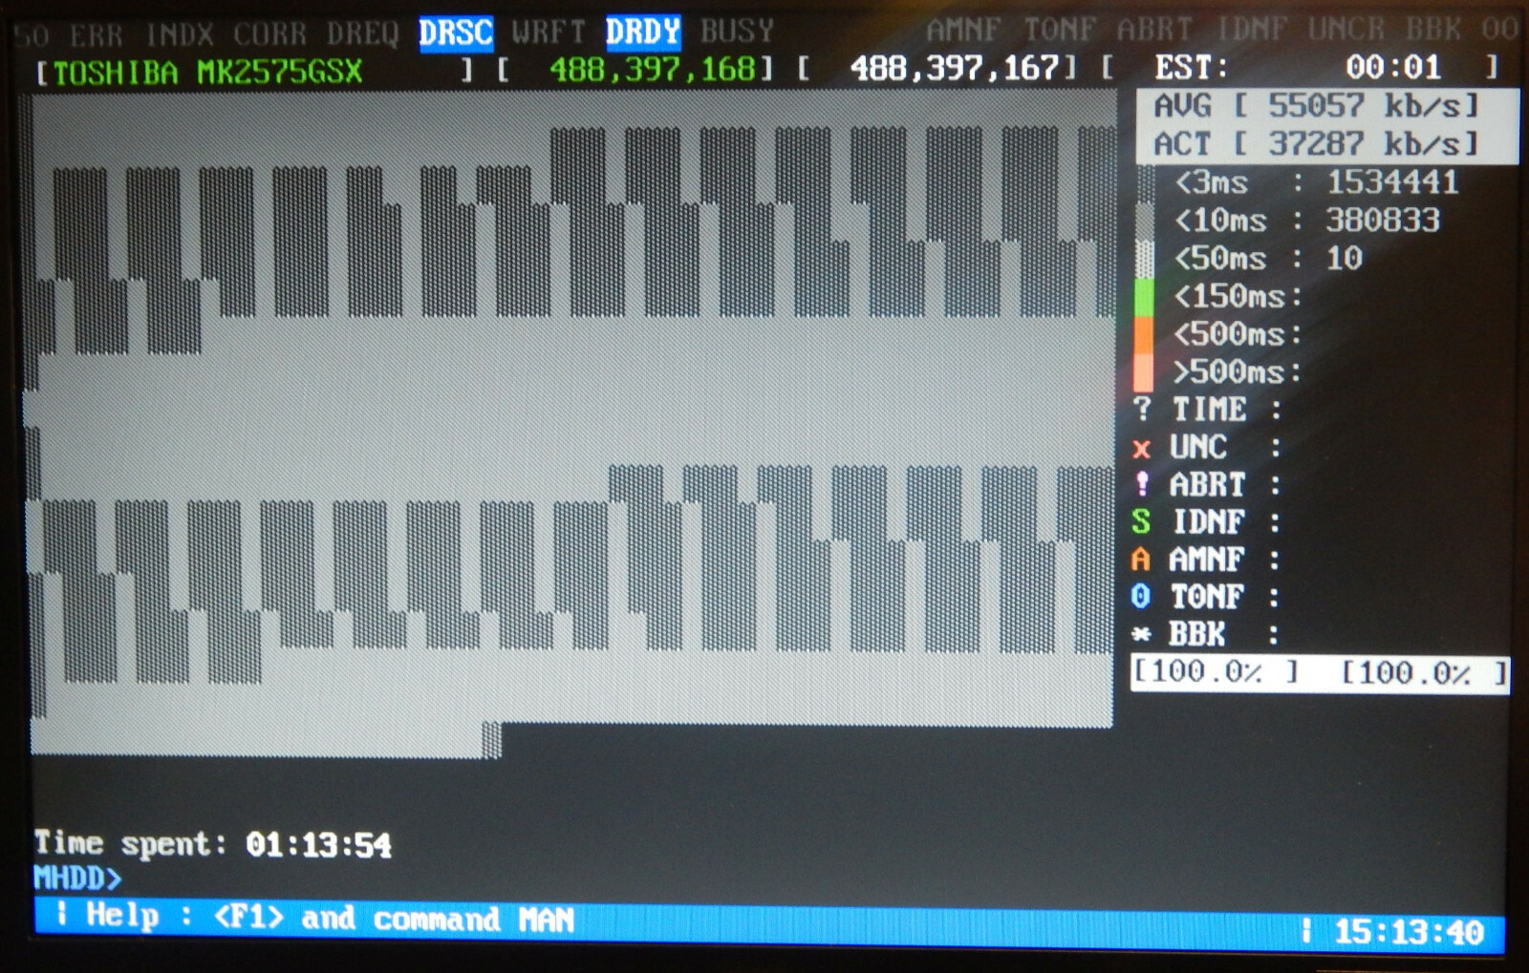This screenshot has width=1529, height=973.
Task: Click the <3ms count 1534441
Action: coord(1392,181)
